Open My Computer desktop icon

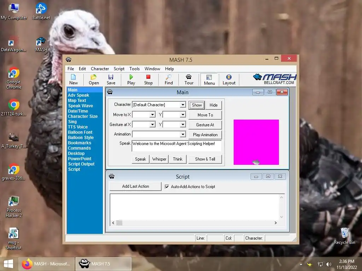coord(14,12)
